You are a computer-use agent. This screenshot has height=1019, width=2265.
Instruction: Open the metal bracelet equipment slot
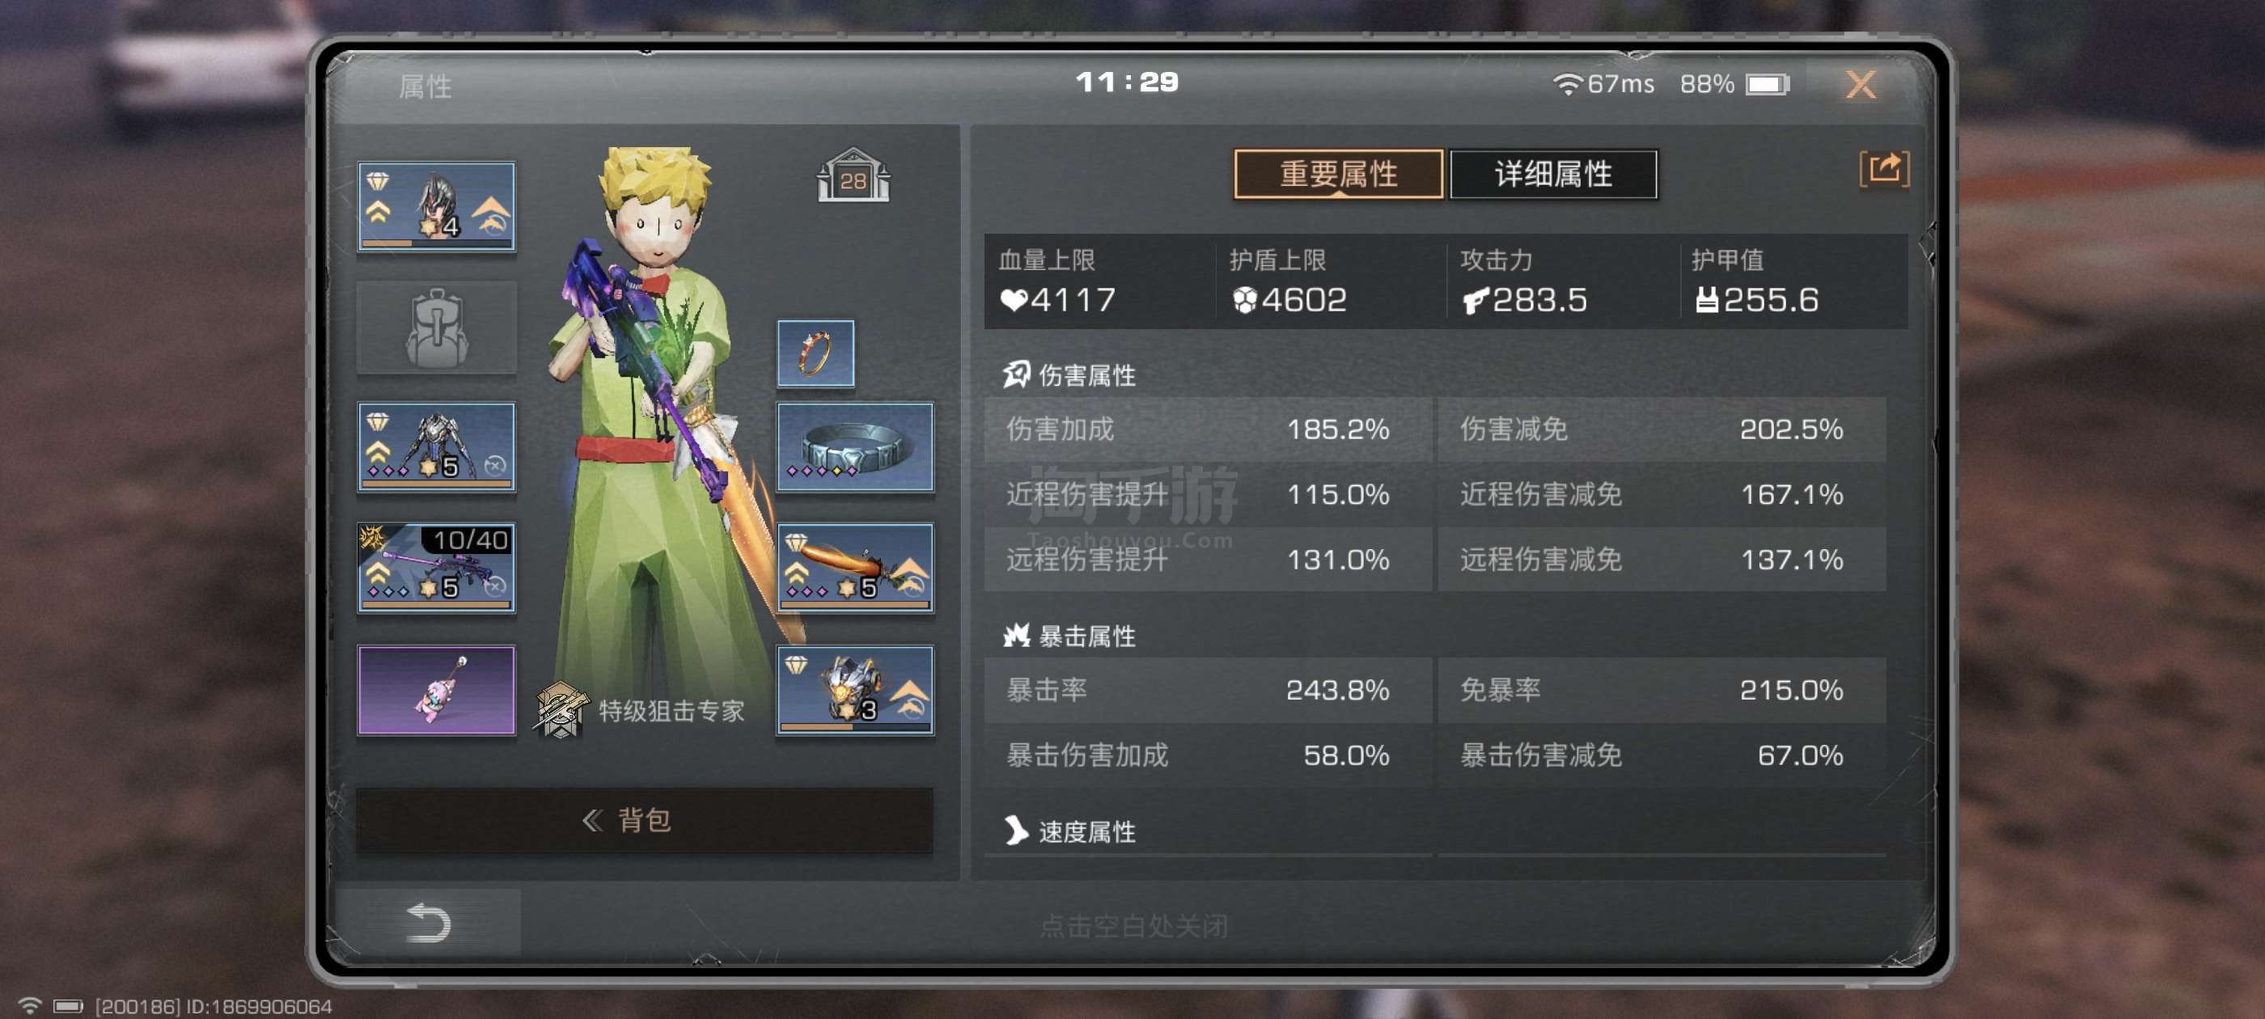pyautogui.click(x=855, y=446)
